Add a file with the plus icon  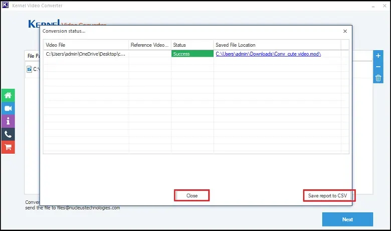[378, 56]
